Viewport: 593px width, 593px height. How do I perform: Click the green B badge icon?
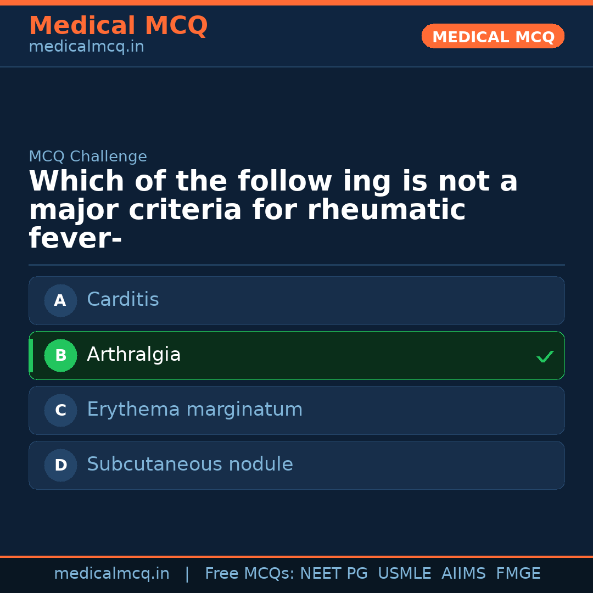tap(60, 355)
